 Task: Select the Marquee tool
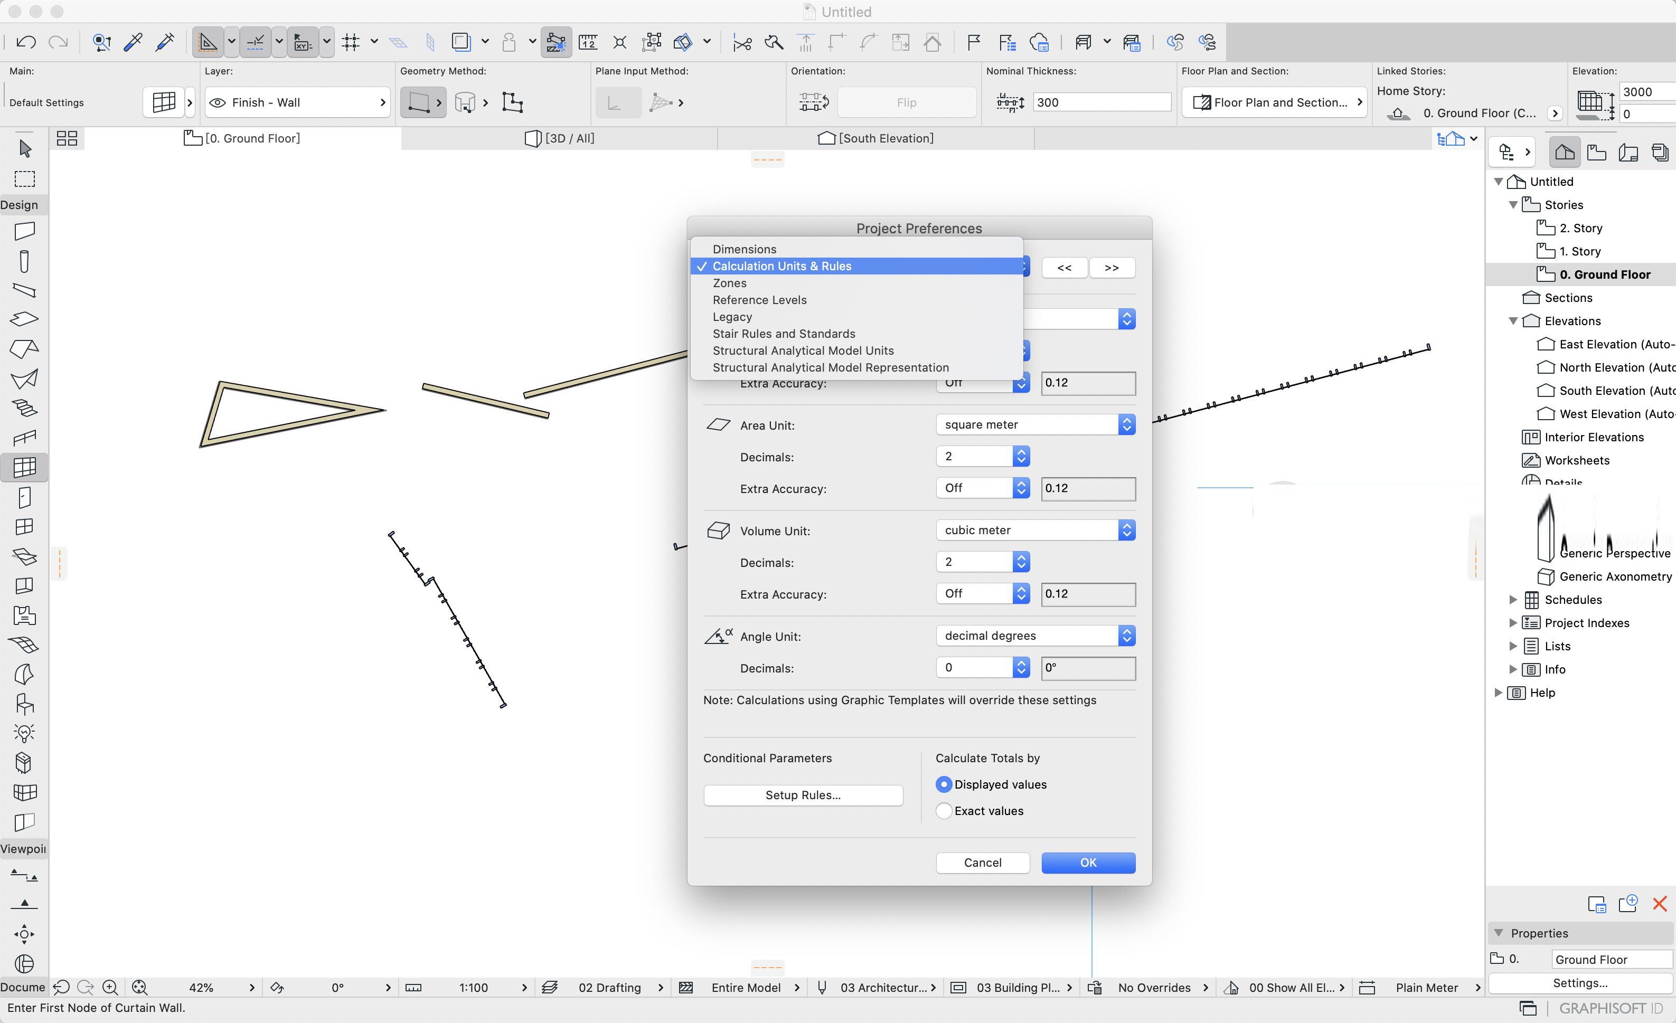pos(25,179)
